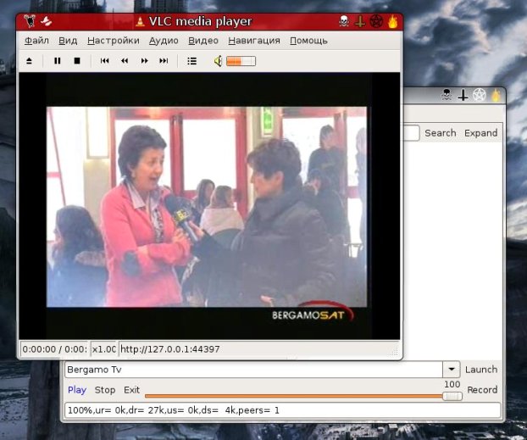Open the Файл menu
Image resolution: width=527 pixels, height=440 pixels.
tap(36, 41)
